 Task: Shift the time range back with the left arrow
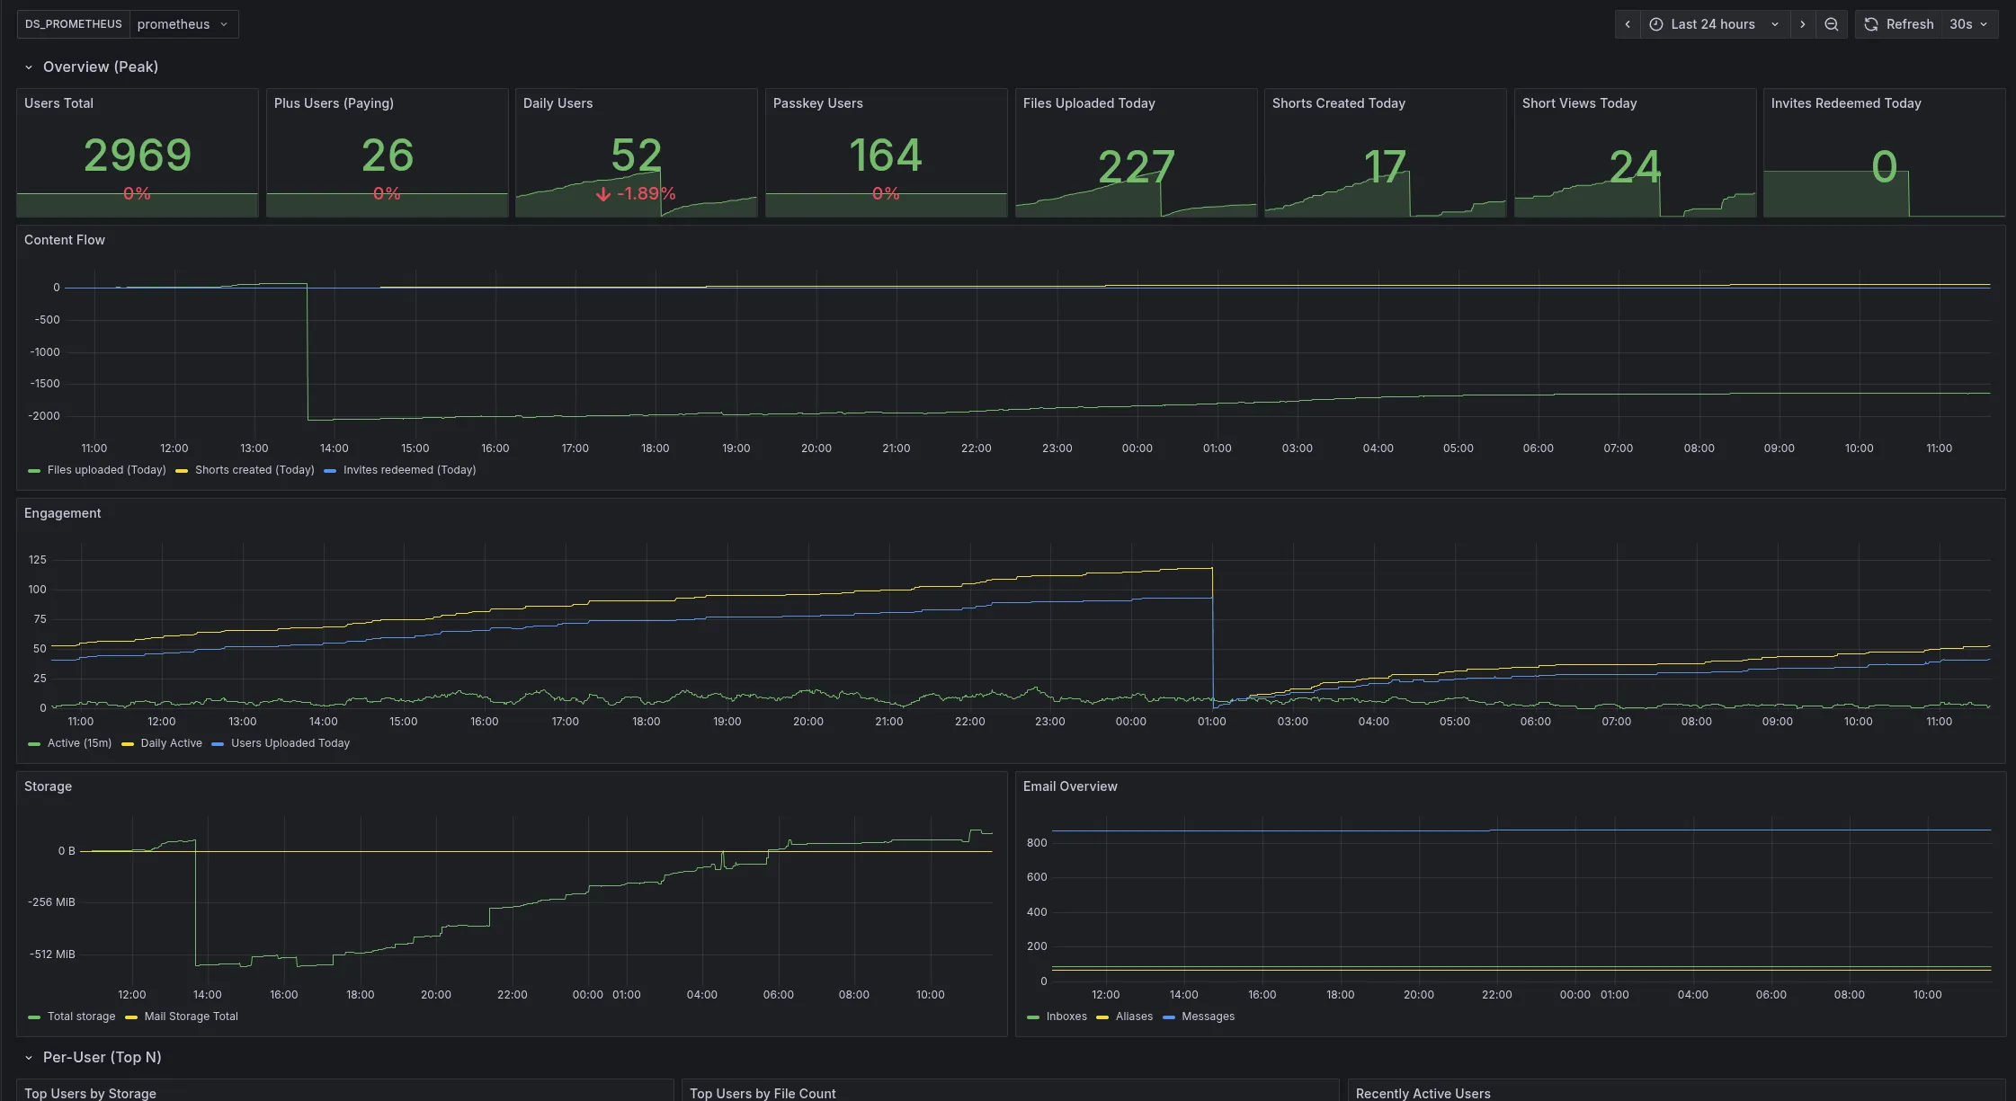[1628, 24]
